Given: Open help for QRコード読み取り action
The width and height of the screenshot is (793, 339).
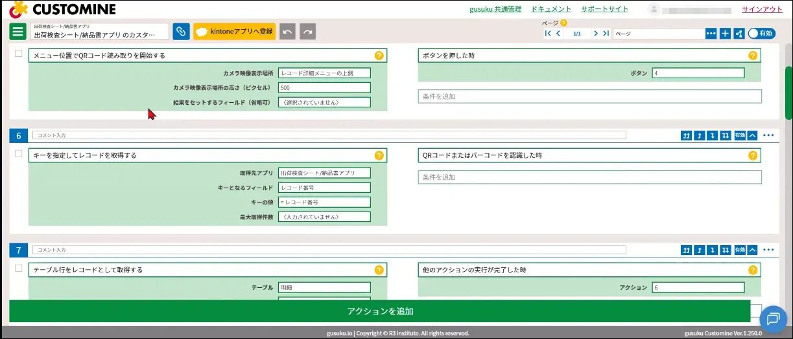Looking at the screenshot, I should point(379,56).
